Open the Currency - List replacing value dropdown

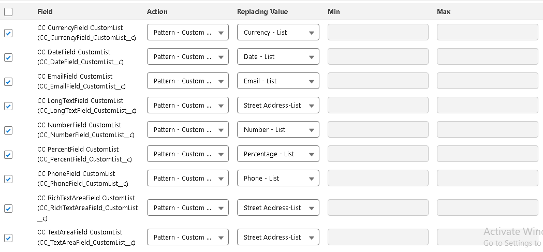point(278,33)
